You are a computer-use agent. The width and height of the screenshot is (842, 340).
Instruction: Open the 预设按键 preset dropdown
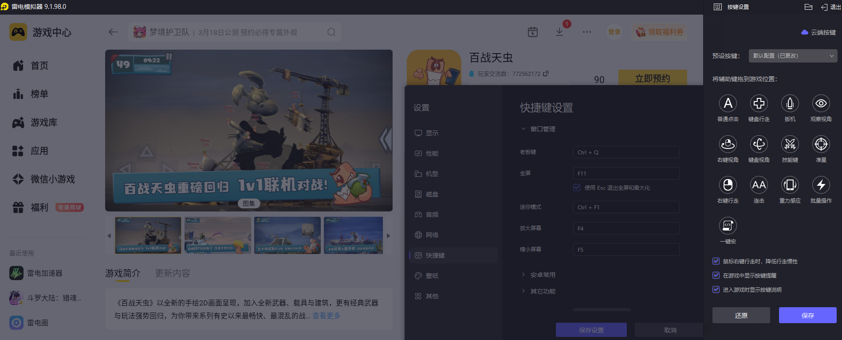(793, 56)
